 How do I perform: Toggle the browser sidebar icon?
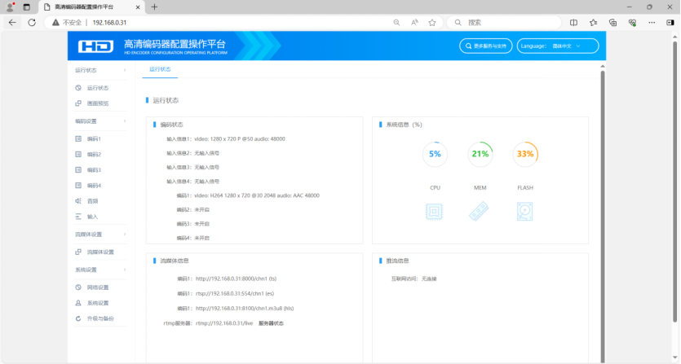[670, 23]
